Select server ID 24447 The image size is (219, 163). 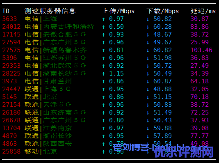coord(11,89)
